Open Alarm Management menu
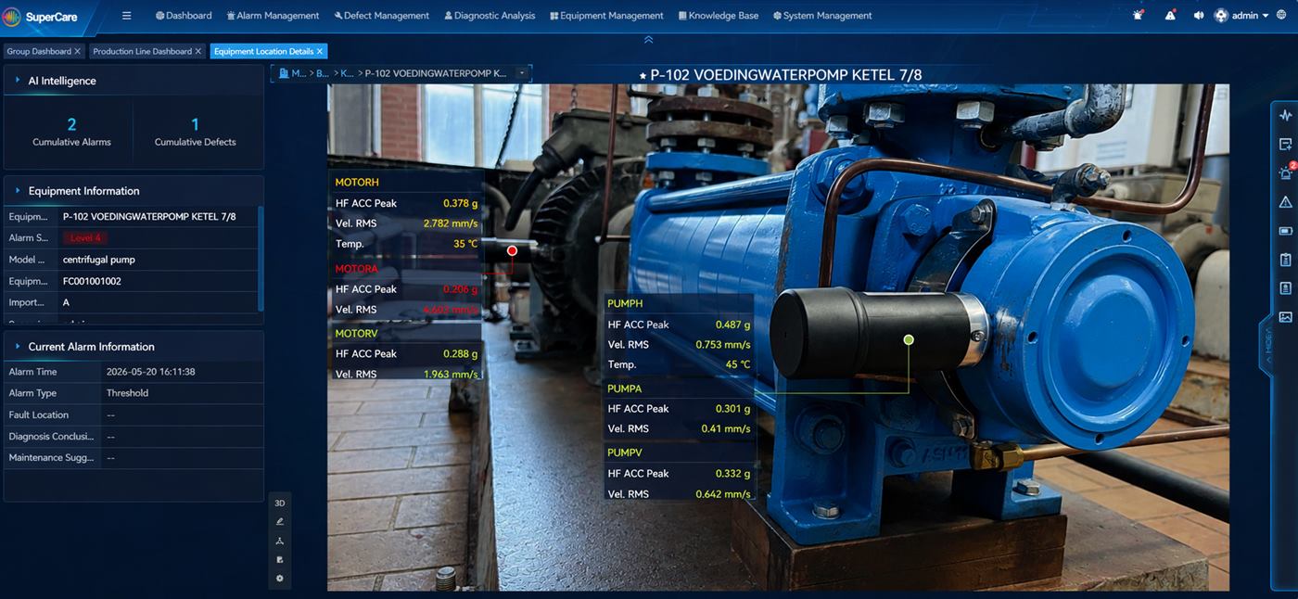 pyautogui.click(x=273, y=16)
